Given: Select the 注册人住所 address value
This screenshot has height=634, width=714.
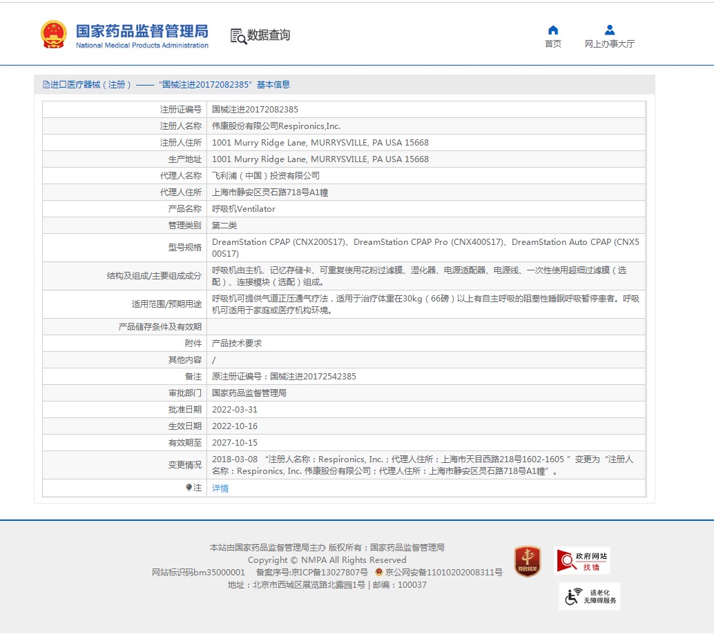Looking at the screenshot, I should click(320, 143).
